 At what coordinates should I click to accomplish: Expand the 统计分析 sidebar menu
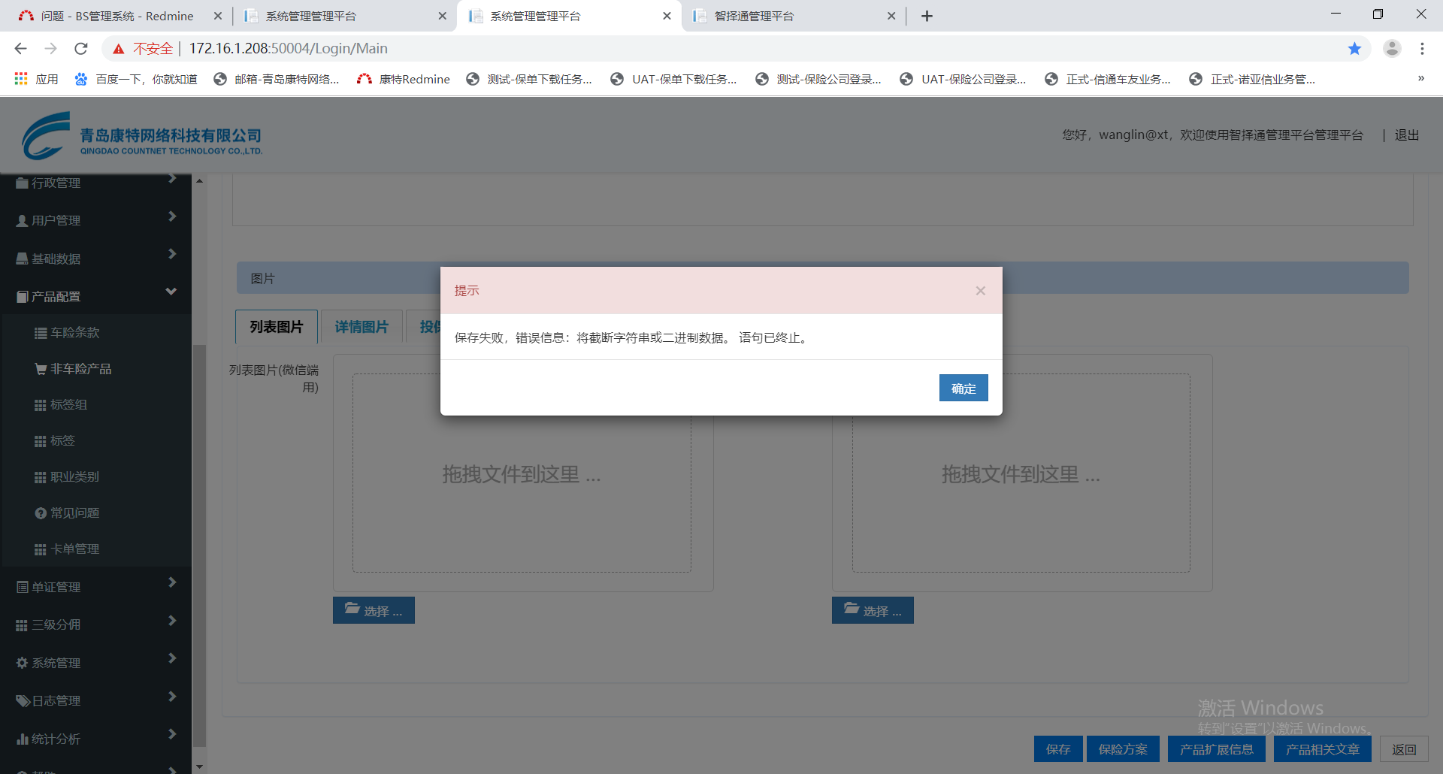(95, 739)
